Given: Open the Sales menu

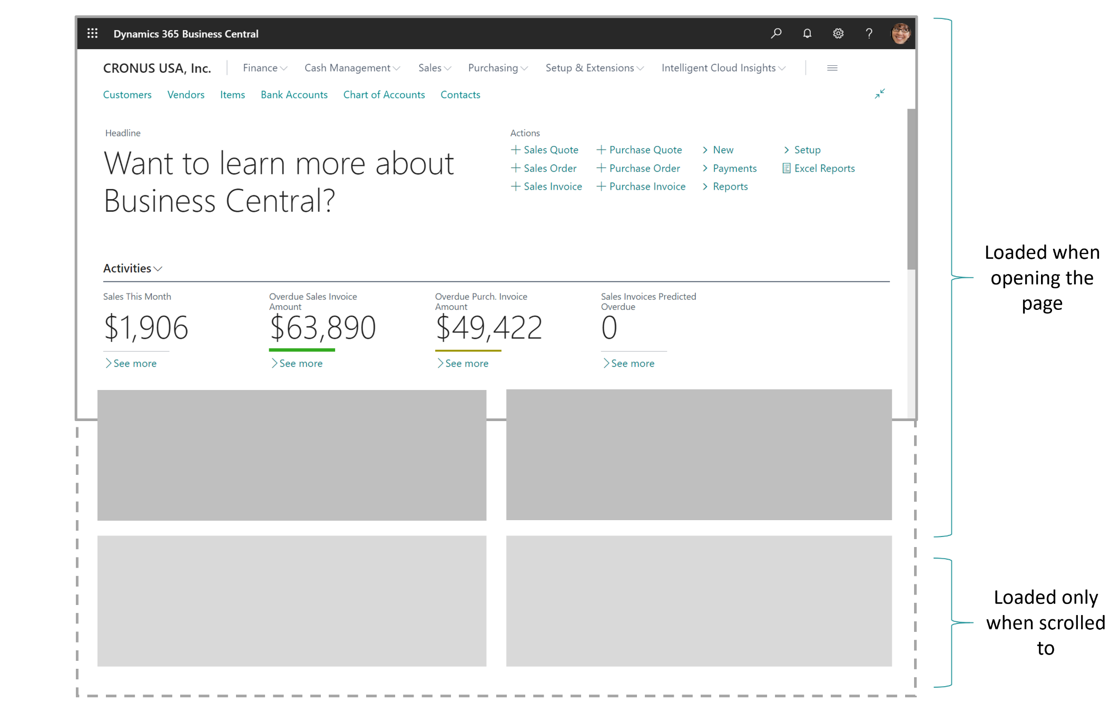Looking at the screenshot, I should 433,67.
